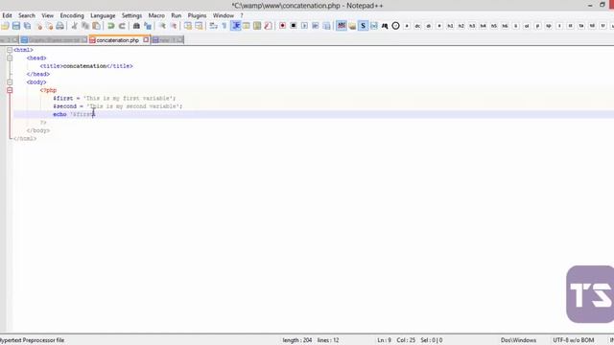Switch to the tab right of concatenation.php

coord(168,40)
